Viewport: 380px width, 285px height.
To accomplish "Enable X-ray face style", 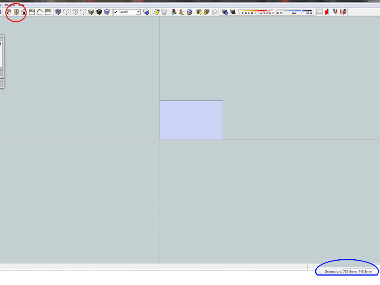I will 58,12.
